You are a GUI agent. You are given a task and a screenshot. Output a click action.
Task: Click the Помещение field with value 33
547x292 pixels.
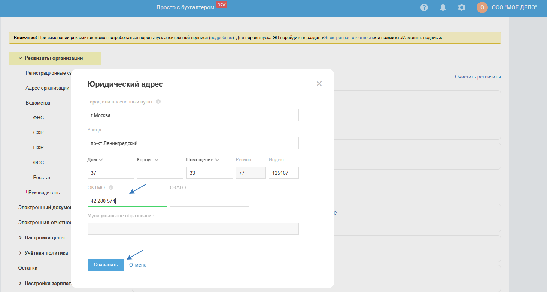pyautogui.click(x=210, y=173)
